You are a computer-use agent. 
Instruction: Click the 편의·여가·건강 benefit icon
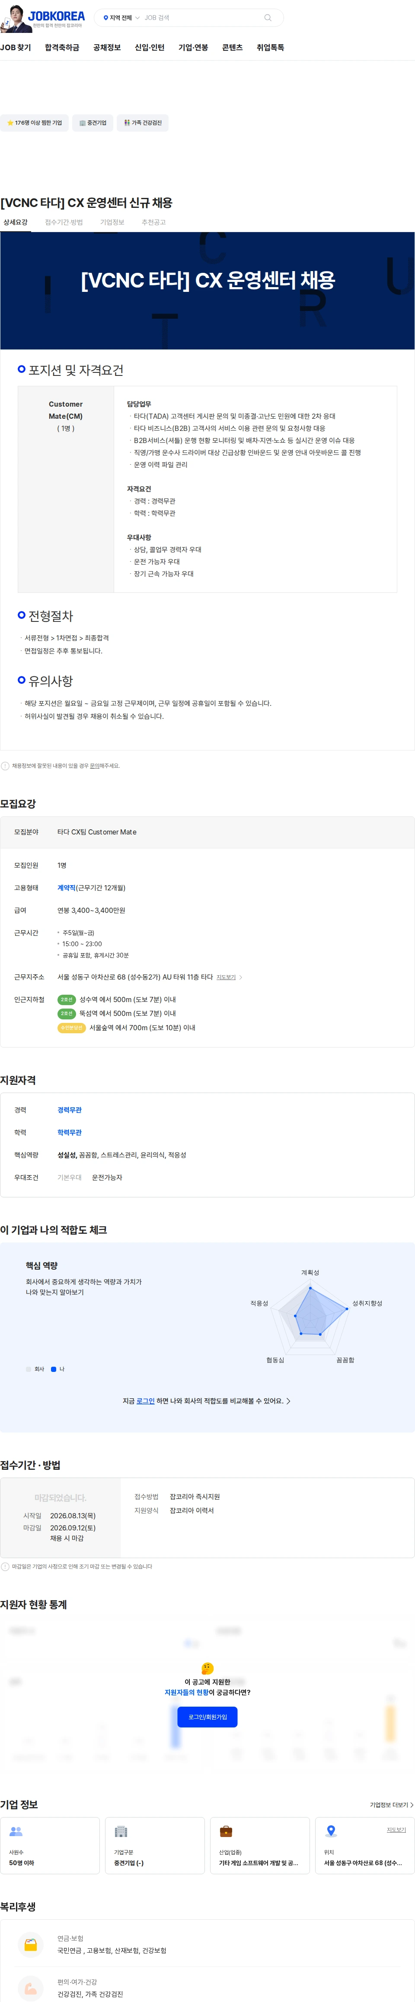tap(30, 1988)
